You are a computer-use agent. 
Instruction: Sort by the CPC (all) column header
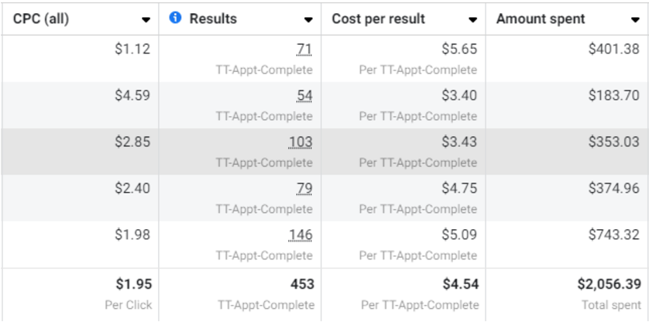(x=41, y=19)
